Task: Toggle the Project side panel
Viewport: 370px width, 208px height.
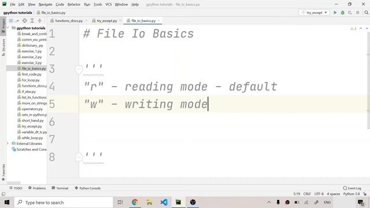Action: tap(3, 26)
